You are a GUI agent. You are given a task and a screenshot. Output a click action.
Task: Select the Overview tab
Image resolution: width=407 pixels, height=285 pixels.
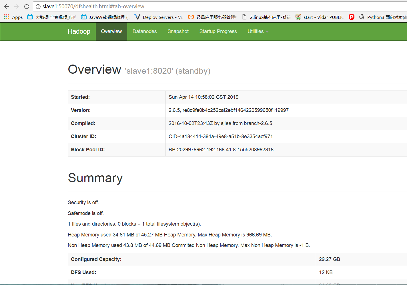coord(111,31)
